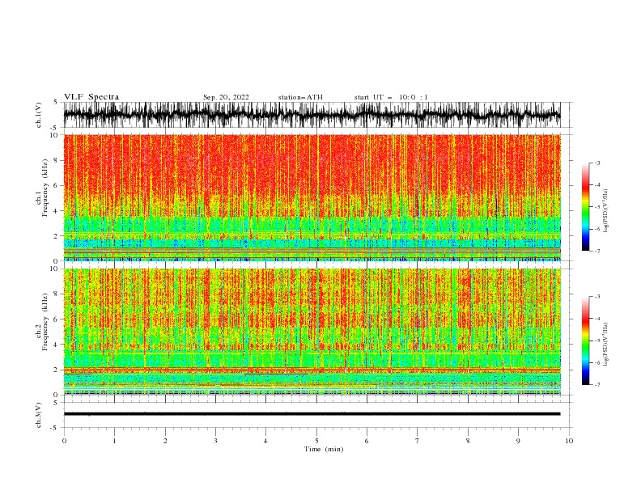
Task: Click the time axis tick label '9'
Action: coord(518,441)
